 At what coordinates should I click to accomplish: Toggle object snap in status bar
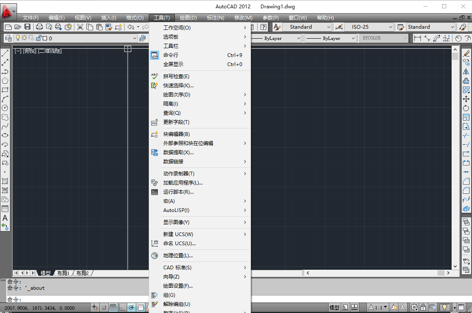pyautogui.click(x=140, y=308)
